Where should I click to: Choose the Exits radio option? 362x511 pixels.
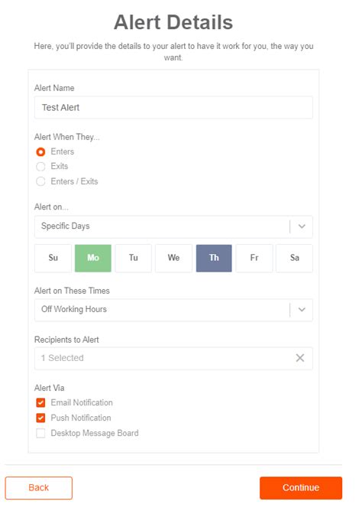click(40, 167)
